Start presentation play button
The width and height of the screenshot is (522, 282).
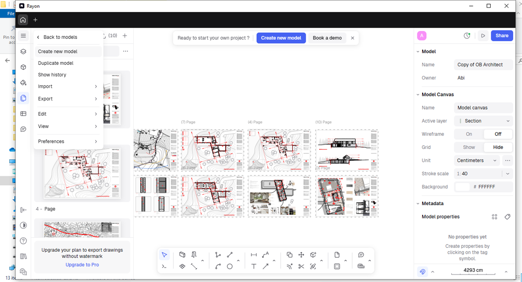483,36
